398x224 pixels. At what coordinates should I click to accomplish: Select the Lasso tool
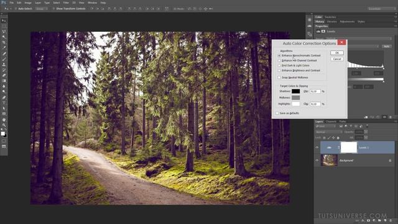4,32
